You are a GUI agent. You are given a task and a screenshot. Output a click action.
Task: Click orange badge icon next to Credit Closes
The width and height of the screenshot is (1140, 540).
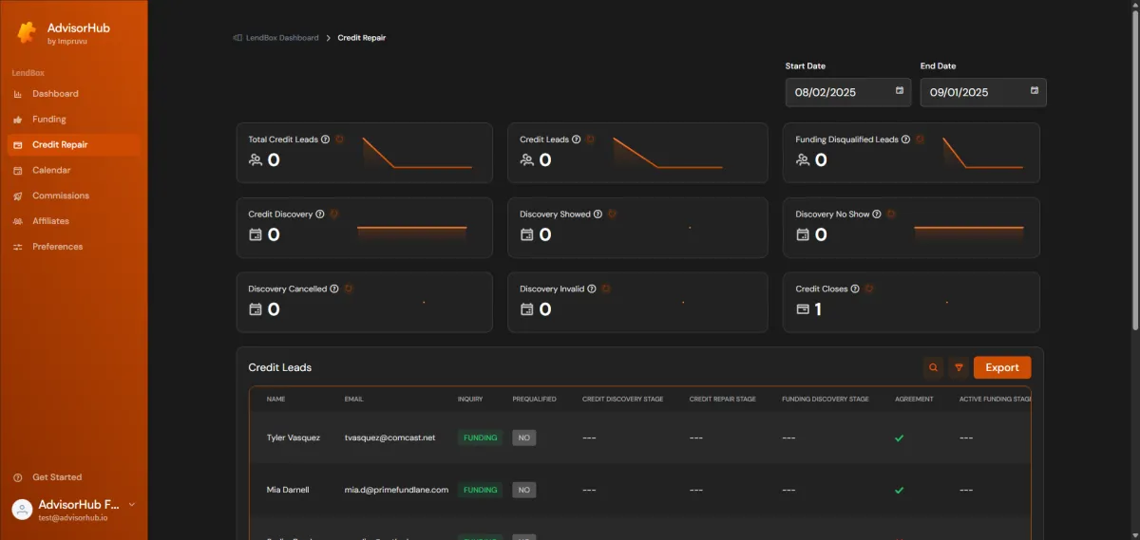pyautogui.click(x=869, y=289)
